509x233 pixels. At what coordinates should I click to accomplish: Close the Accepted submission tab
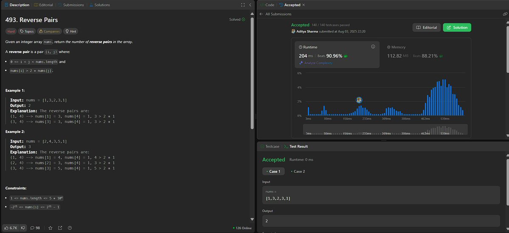click(x=304, y=5)
